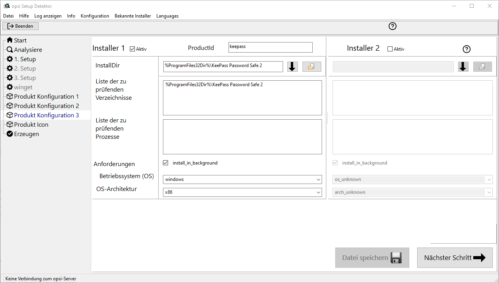Click the gear icon of 3. Setup
This screenshot has width=499, height=283.
tap(10, 78)
